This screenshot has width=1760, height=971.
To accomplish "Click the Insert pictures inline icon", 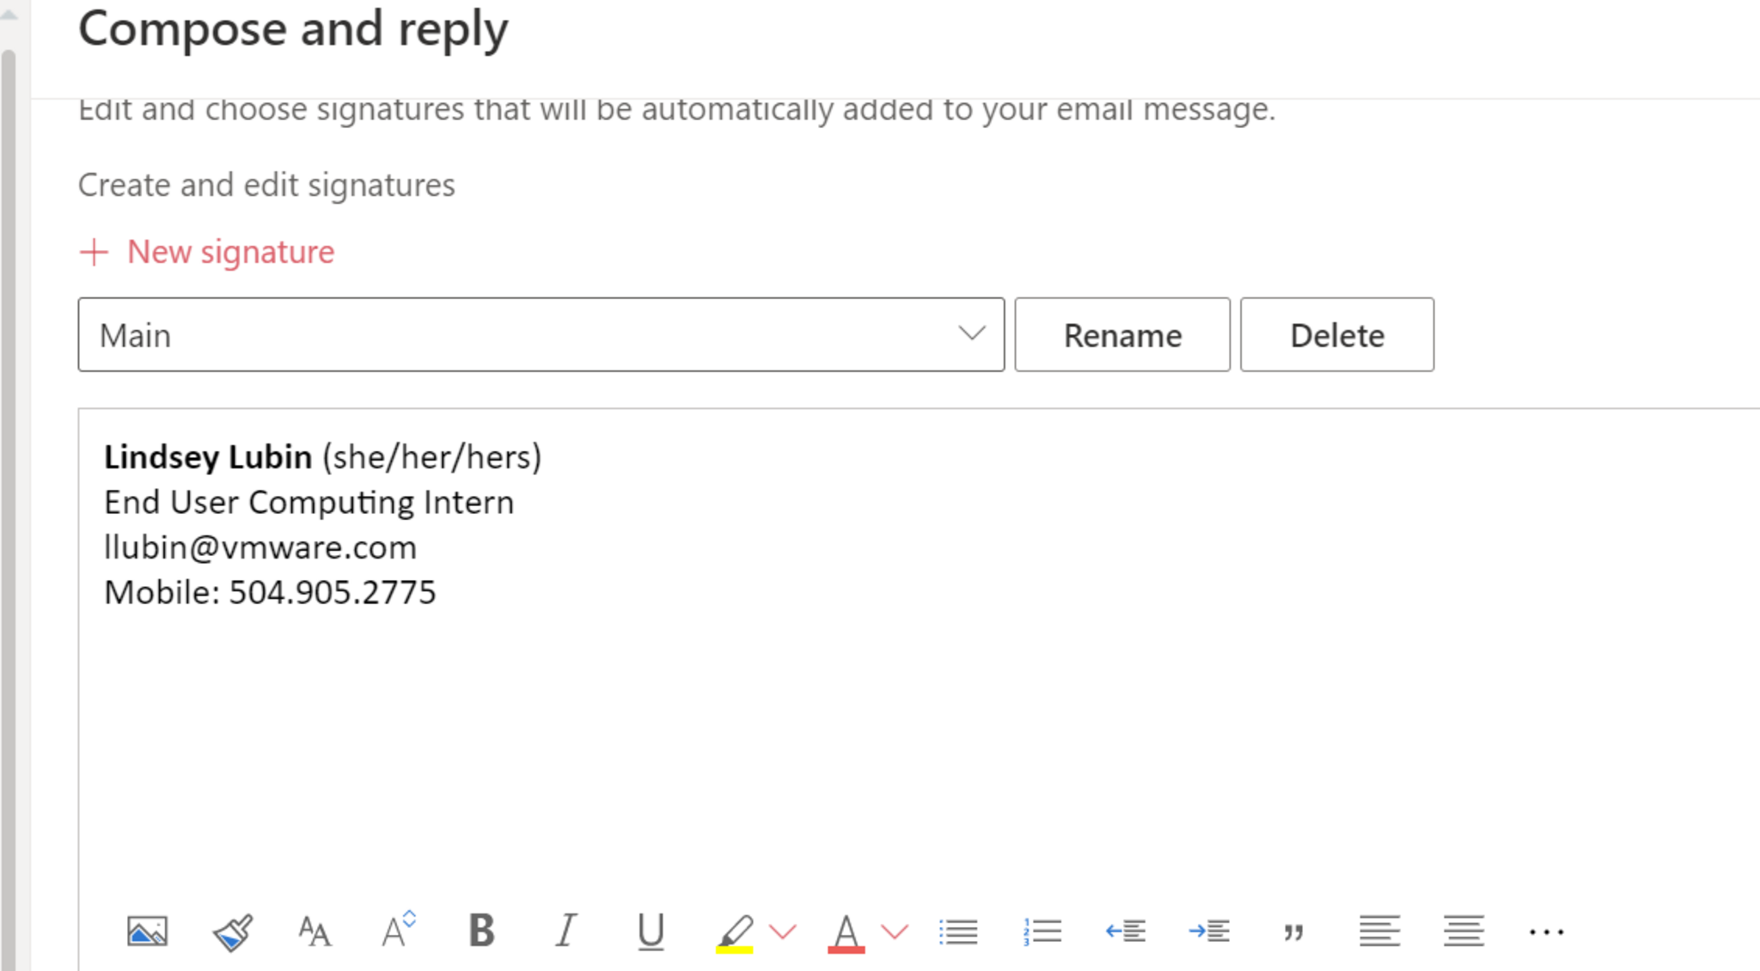I will coord(147,931).
